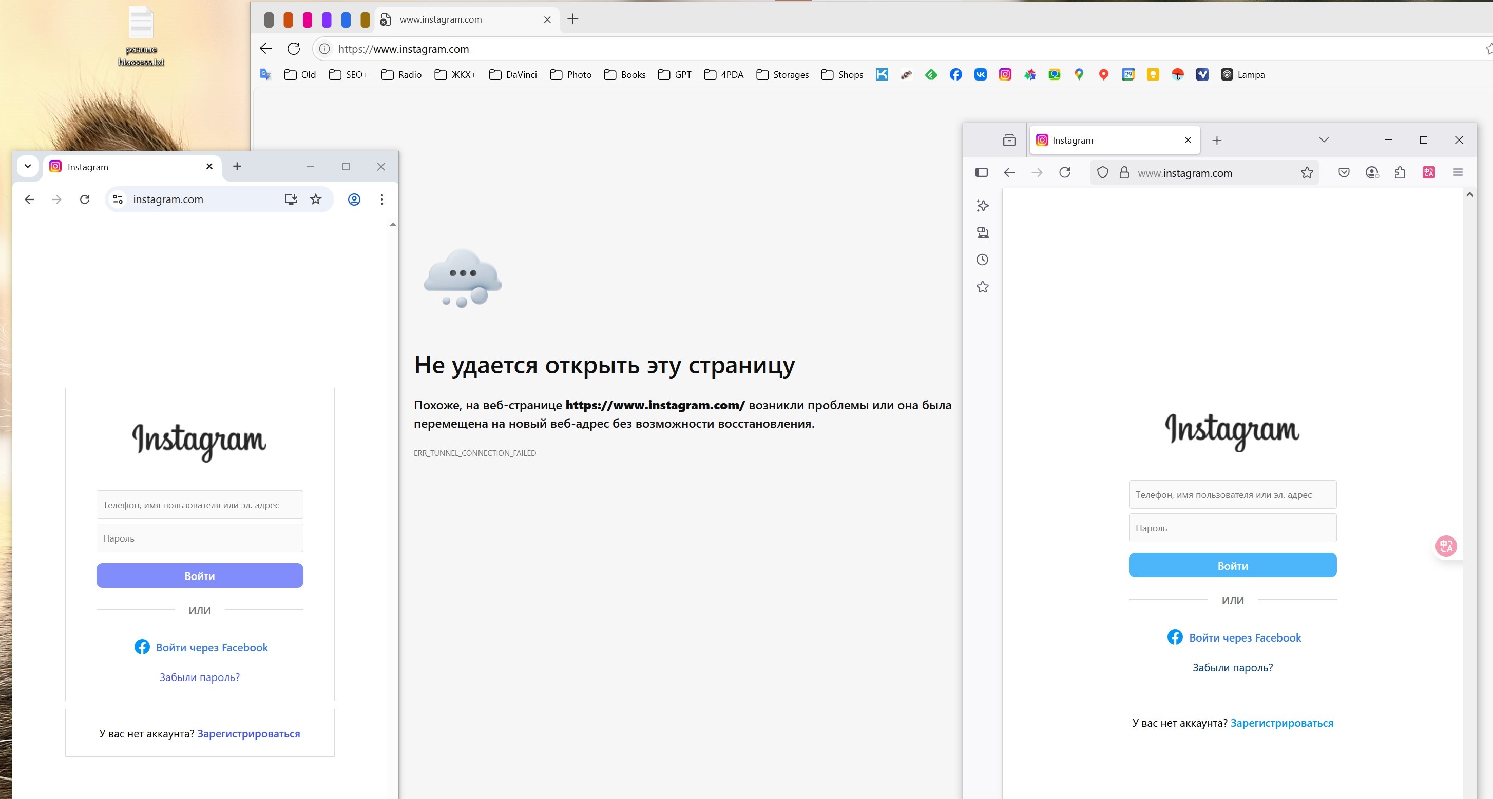Select разные htaccess.txt desktop file
The height and width of the screenshot is (799, 1493).
pyautogui.click(x=141, y=36)
